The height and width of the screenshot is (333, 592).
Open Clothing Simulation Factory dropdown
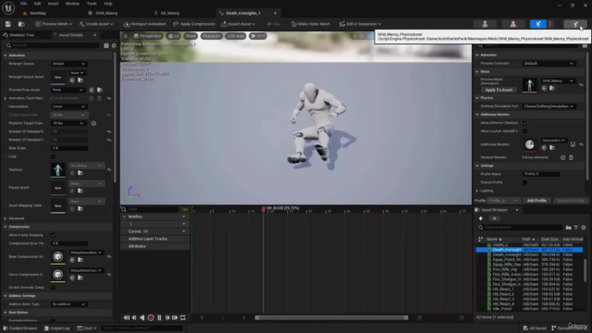tap(549, 106)
